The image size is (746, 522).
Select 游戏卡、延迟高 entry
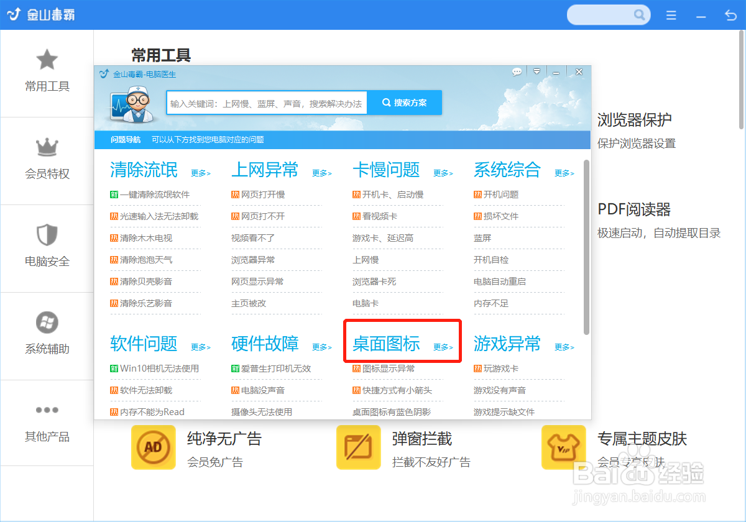(383, 238)
